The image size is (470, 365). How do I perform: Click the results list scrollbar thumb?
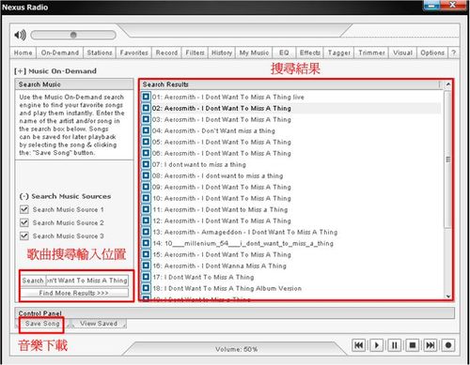click(x=448, y=160)
